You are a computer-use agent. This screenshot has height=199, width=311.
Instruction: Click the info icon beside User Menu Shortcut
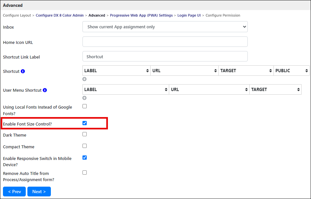pos(45,90)
